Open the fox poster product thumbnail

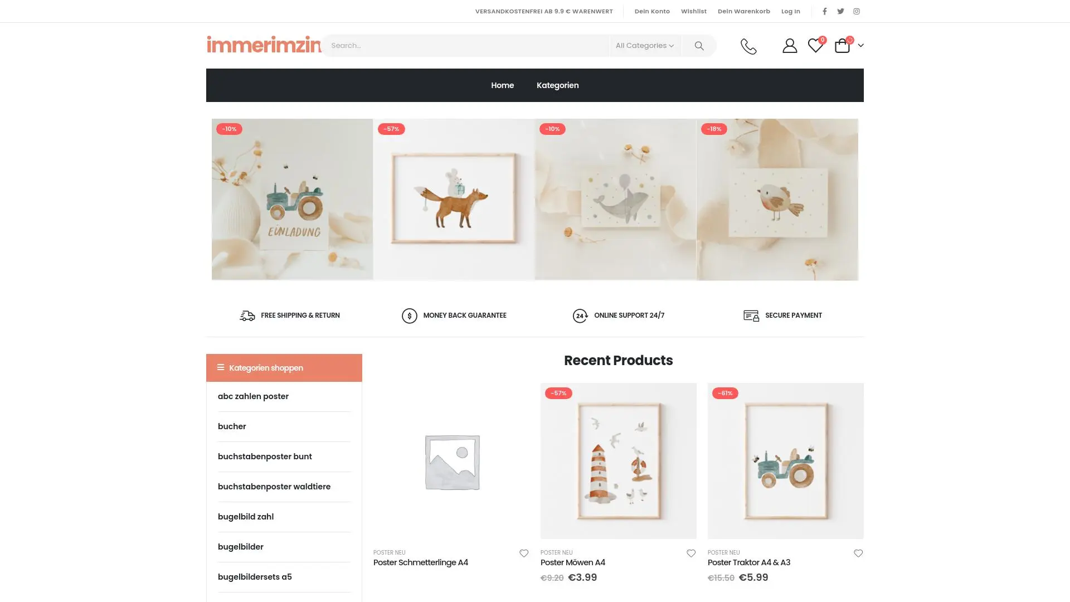point(454,199)
